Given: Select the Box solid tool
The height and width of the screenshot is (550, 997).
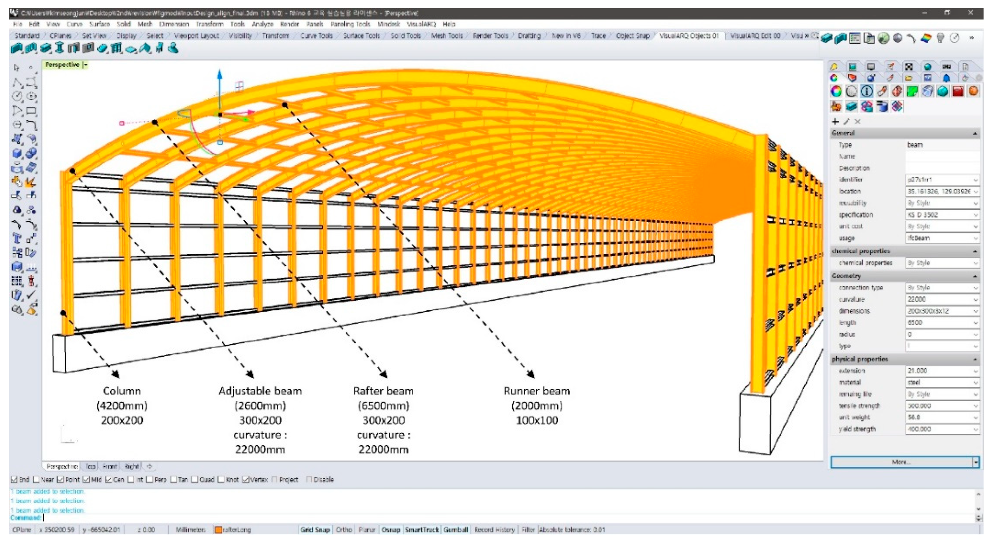Looking at the screenshot, I should pos(17,153).
